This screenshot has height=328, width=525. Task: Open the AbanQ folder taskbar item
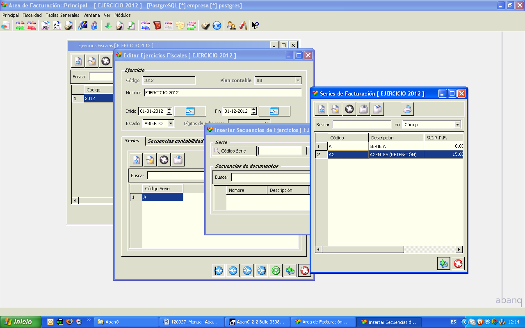click(127, 322)
